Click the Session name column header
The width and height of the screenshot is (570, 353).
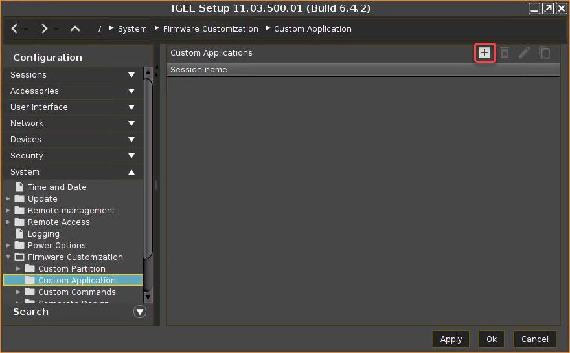click(x=199, y=70)
